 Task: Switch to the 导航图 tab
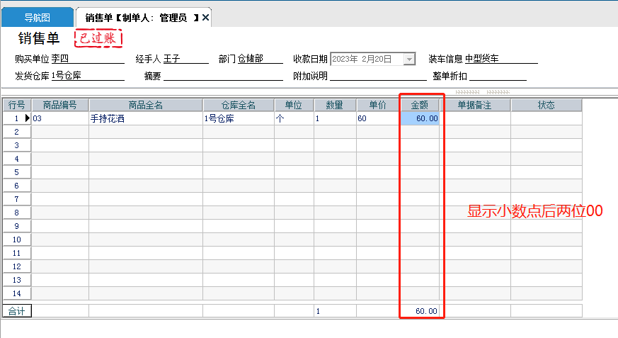tap(37, 18)
